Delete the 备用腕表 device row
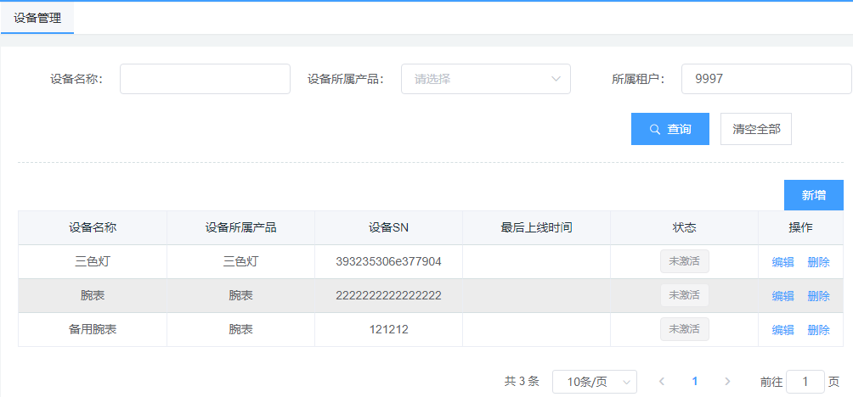This screenshot has width=853, height=397. [x=818, y=330]
